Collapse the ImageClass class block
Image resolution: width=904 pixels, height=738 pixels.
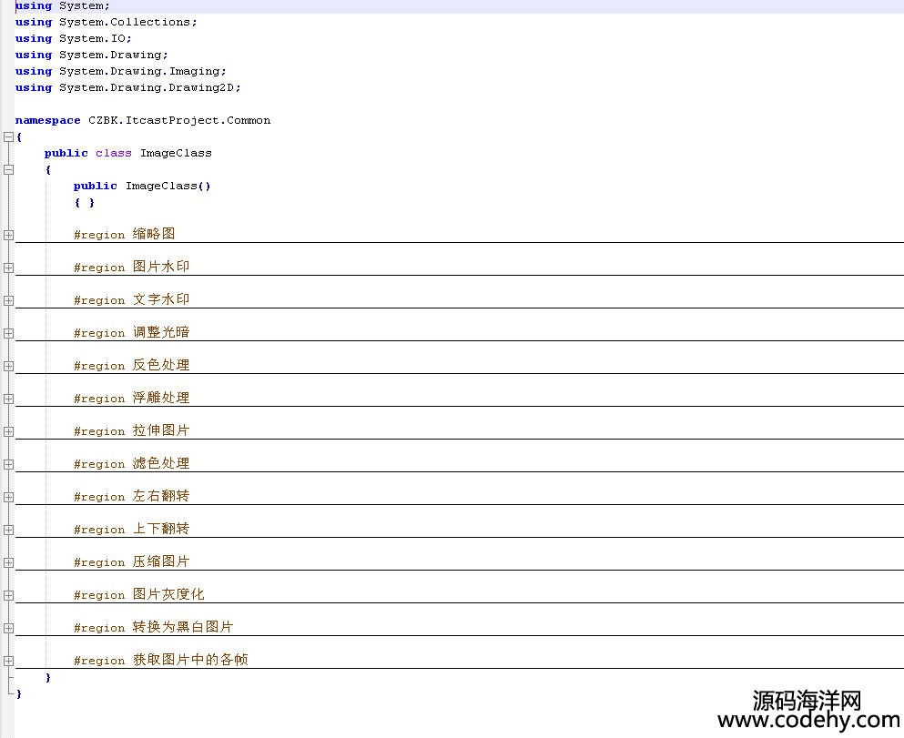8,169
